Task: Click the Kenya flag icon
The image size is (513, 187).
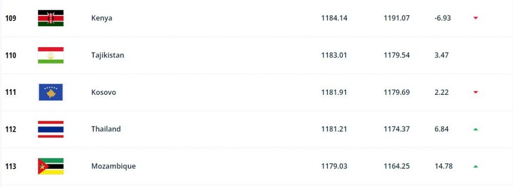Action: click(x=51, y=18)
